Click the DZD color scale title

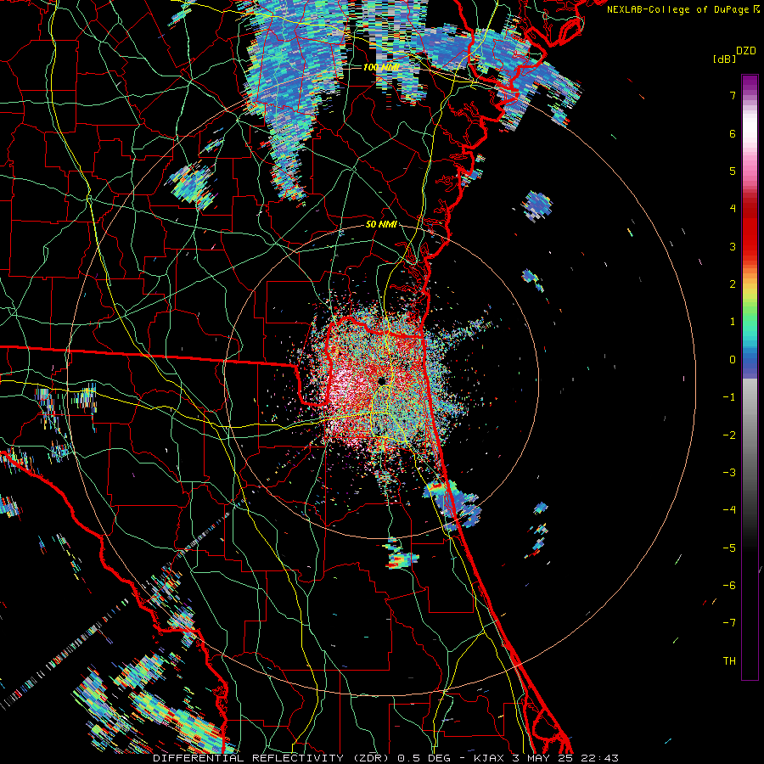pyautogui.click(x=746, y=51)
